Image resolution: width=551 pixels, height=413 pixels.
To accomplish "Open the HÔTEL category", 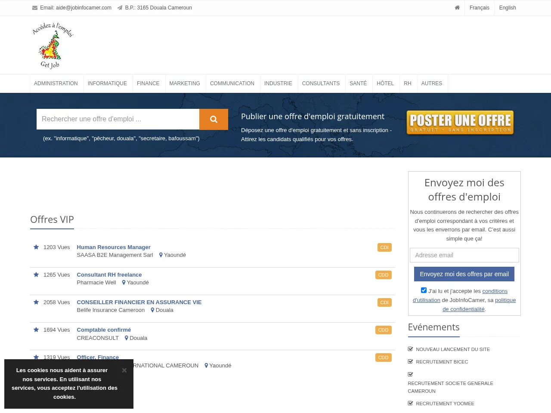I will (x=385, y=83).
